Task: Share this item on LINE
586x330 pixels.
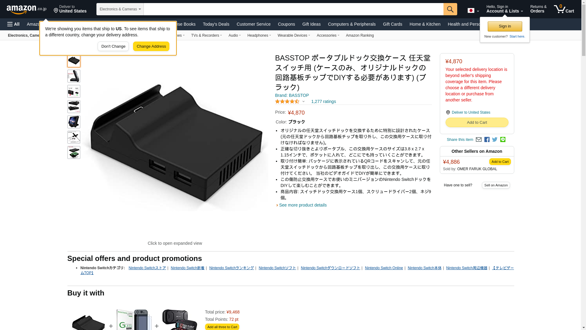Action: pos(503,140)
